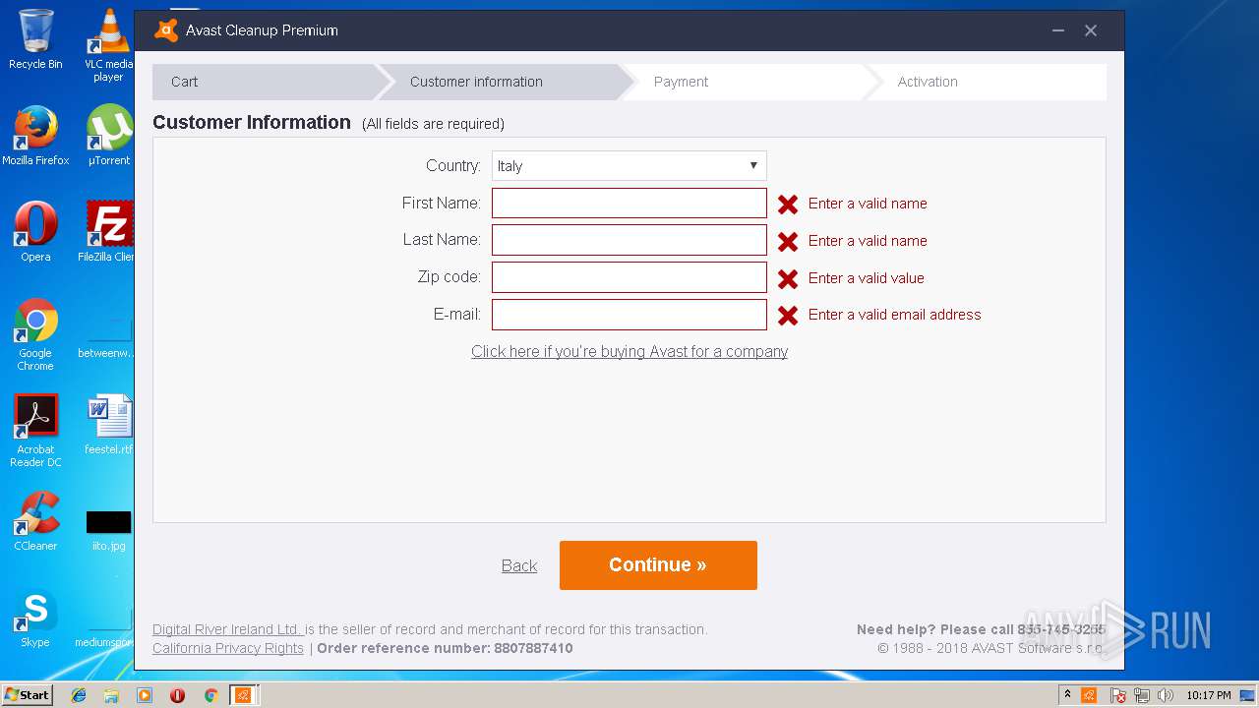Viewport: 1259px width, 708px height.
Task: Click the 'Enter a valid email address' message
Action: coord(895,315)
